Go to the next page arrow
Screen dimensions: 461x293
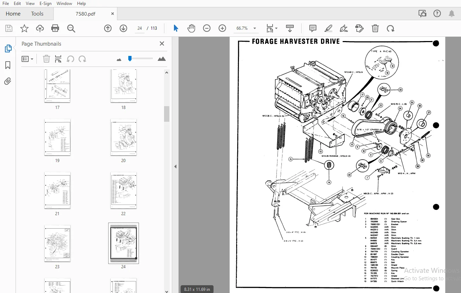[x=123, y=28]
